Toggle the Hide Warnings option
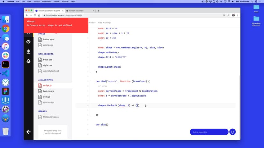 coord(104,23)
